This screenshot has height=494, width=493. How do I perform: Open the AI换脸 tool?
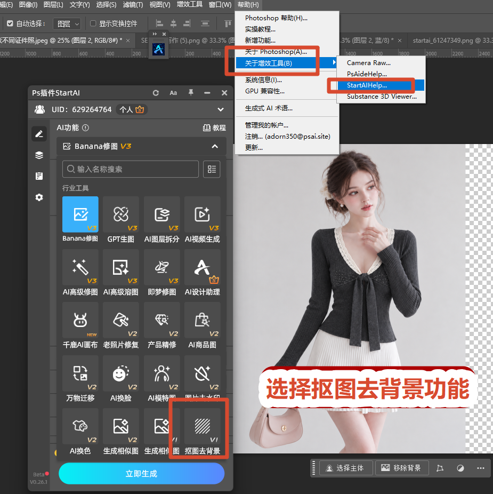coord(121,373)
